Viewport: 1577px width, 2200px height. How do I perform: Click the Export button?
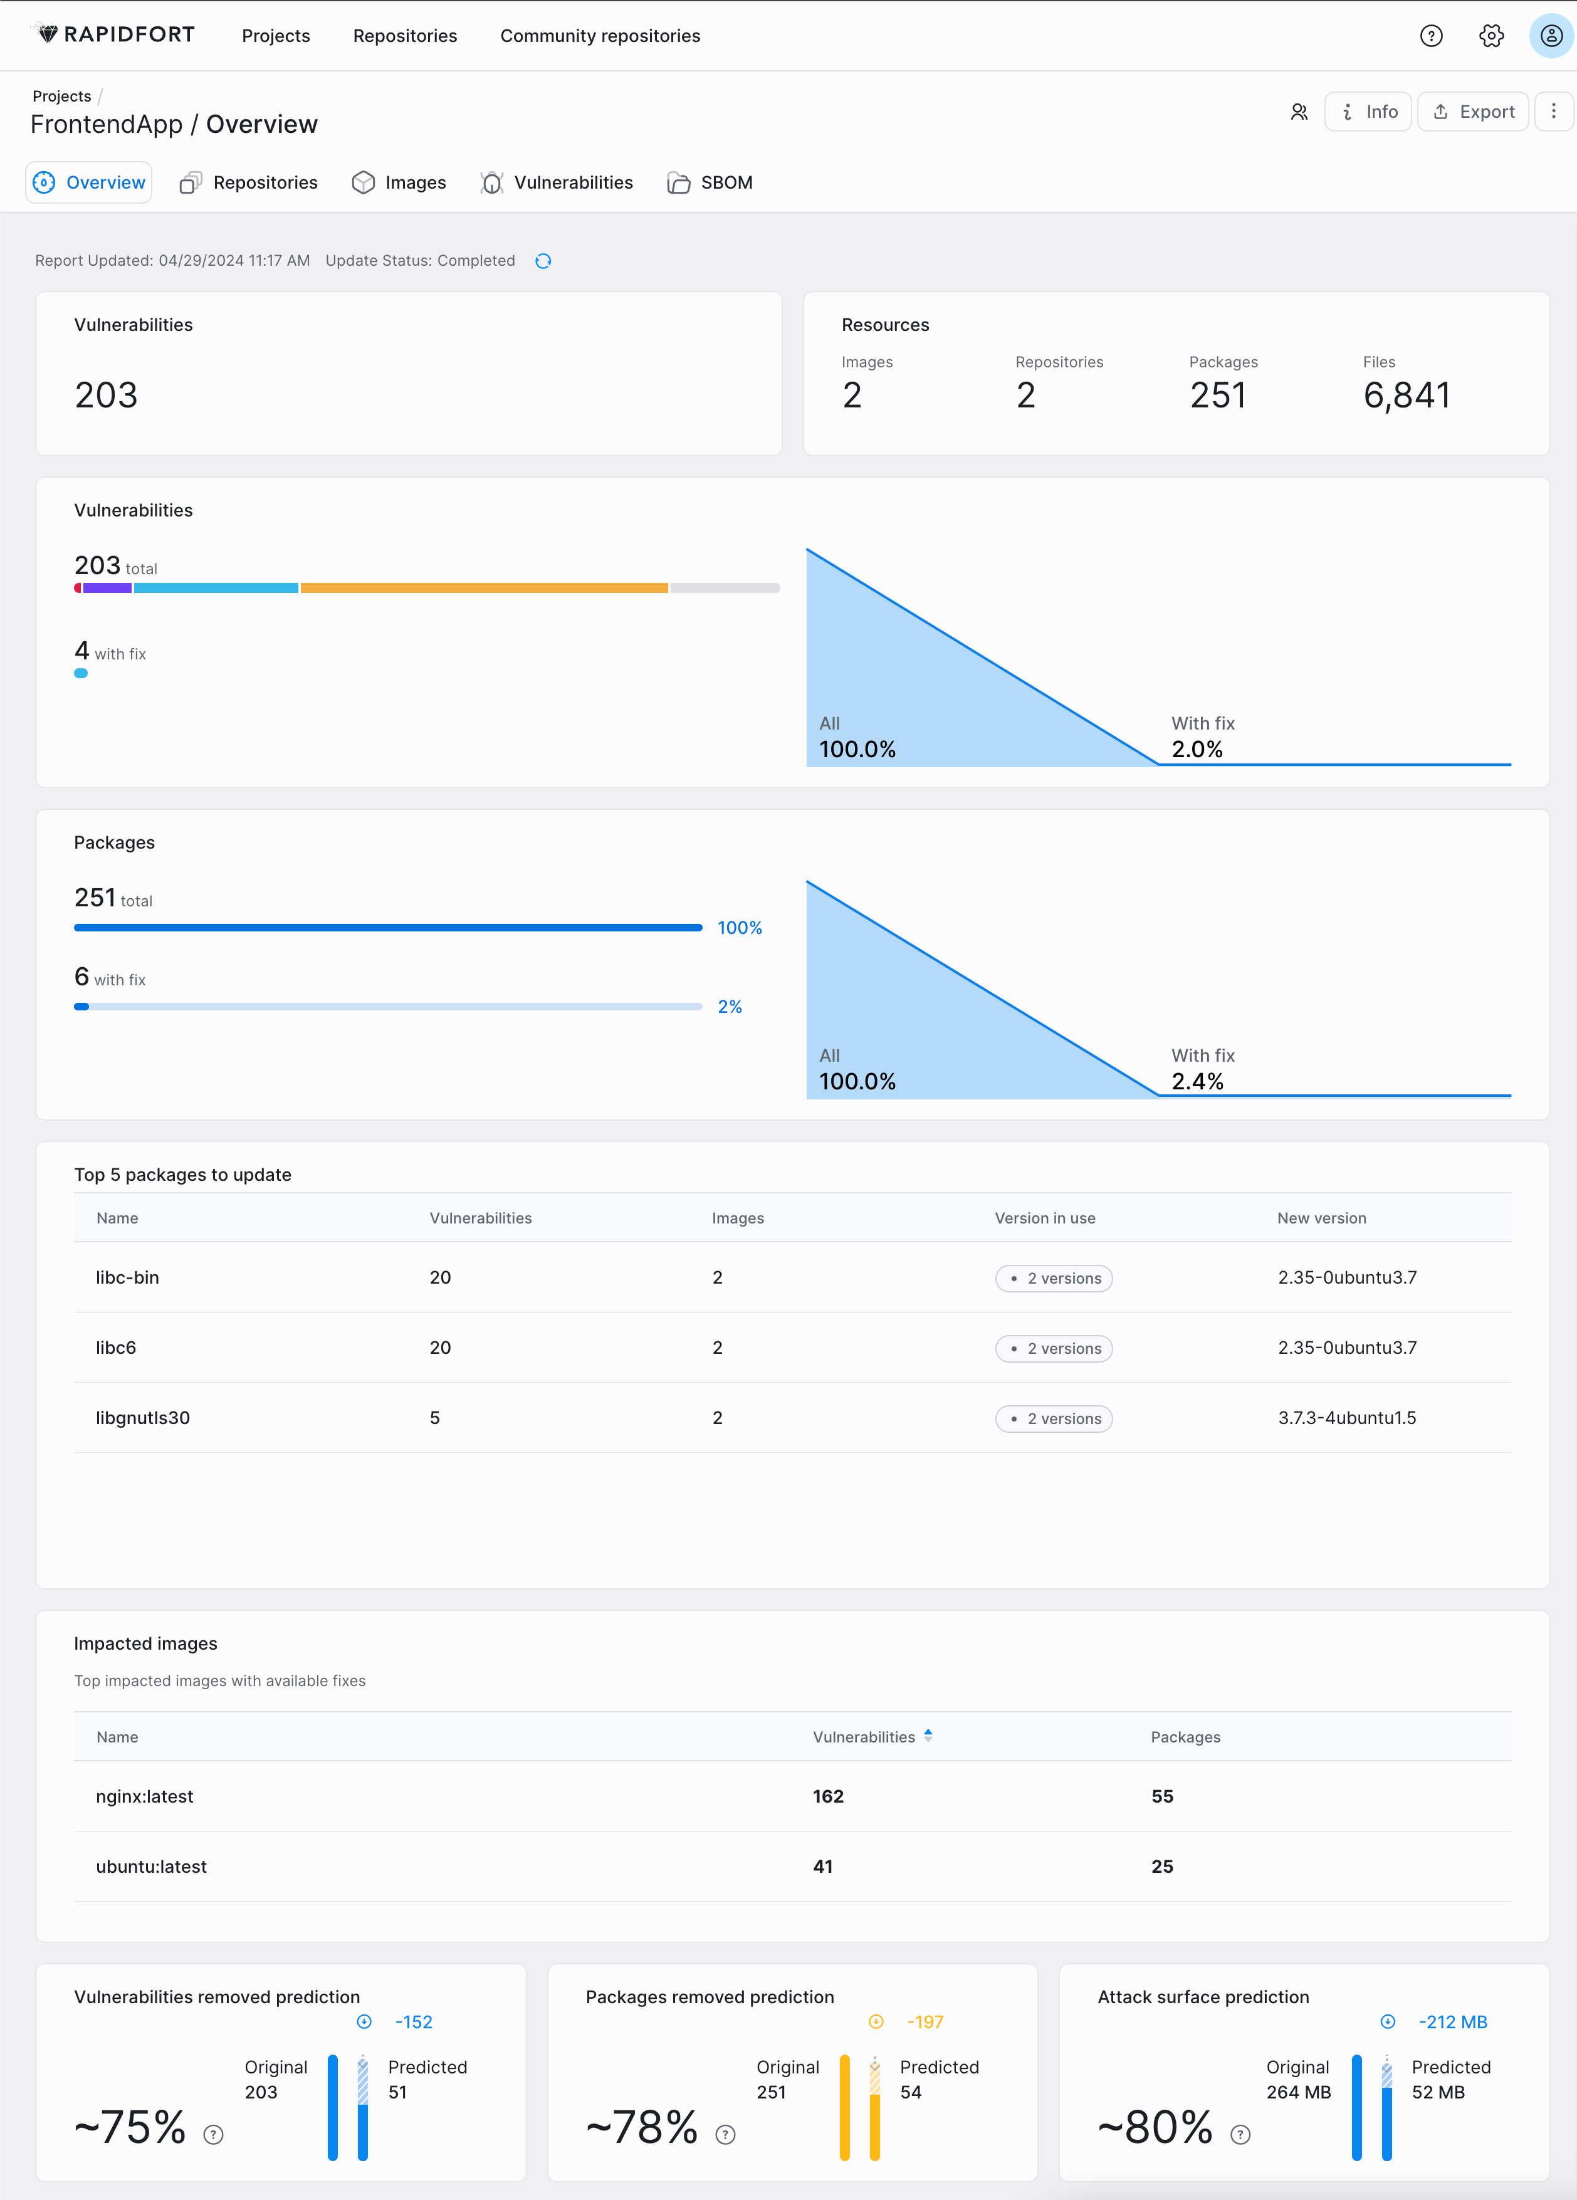pyautogui.click(x=1473, y=112)
